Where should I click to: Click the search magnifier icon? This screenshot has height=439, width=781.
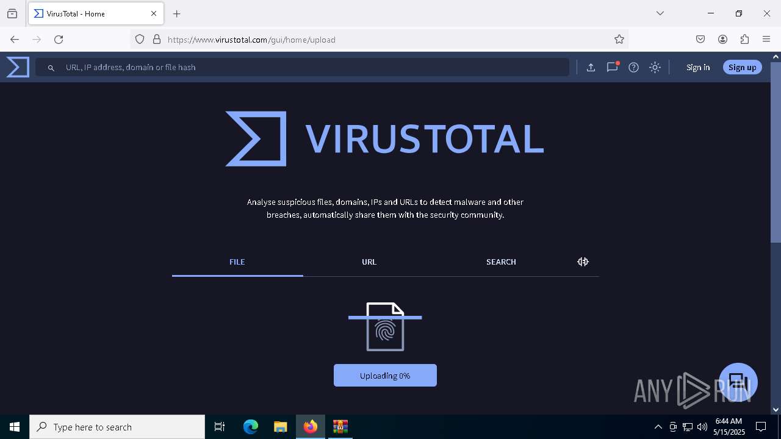51,68
